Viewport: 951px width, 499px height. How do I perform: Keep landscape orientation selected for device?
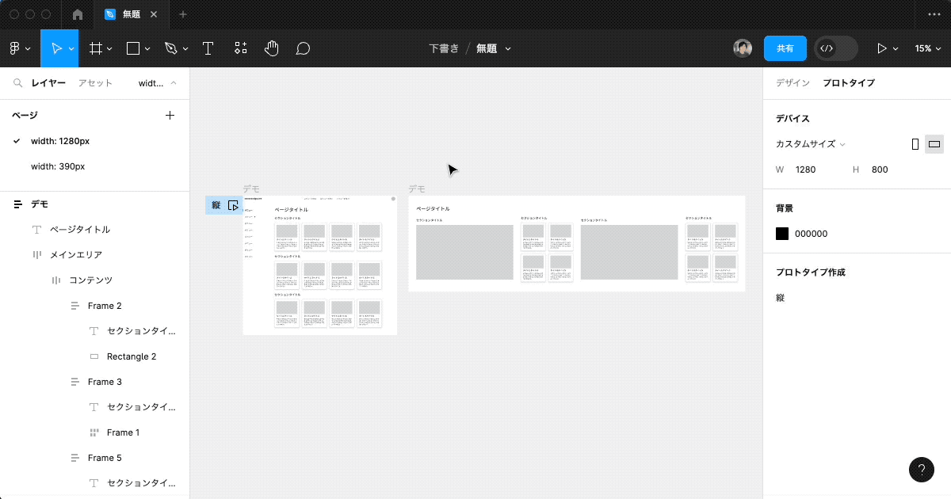pos(935,143)
